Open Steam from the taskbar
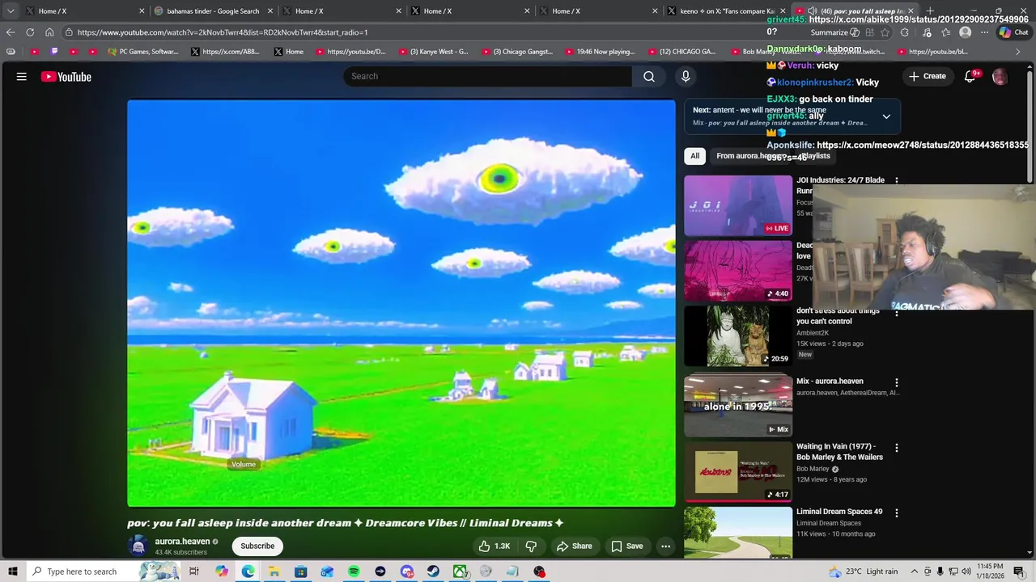The height and width of the screenshot is (582, 1036). [x=433, y=571]
